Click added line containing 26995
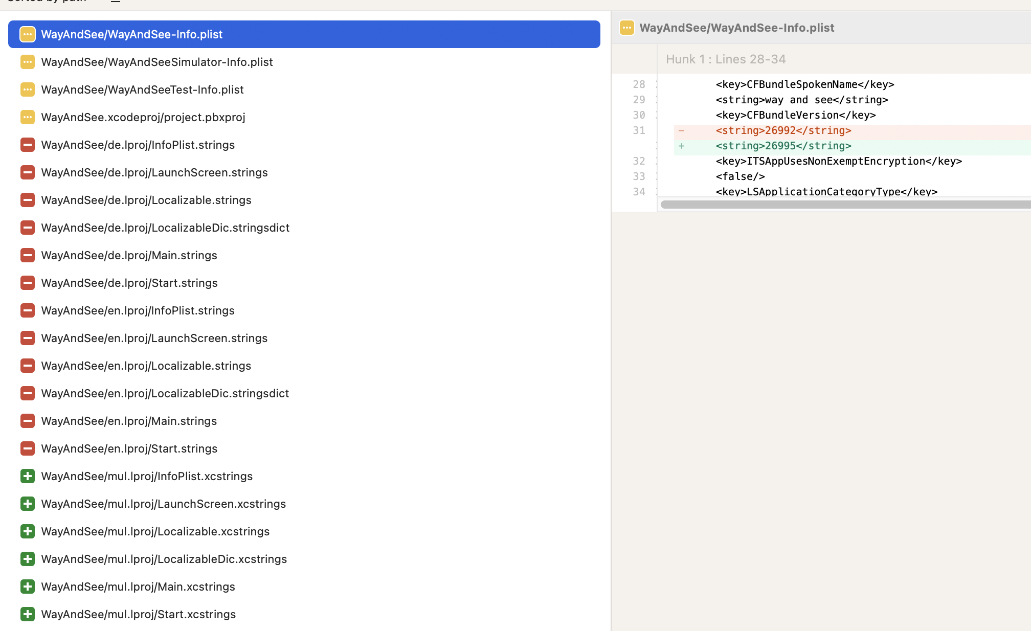The width and height of the screenshot is (1031, 631). point(783,146)
